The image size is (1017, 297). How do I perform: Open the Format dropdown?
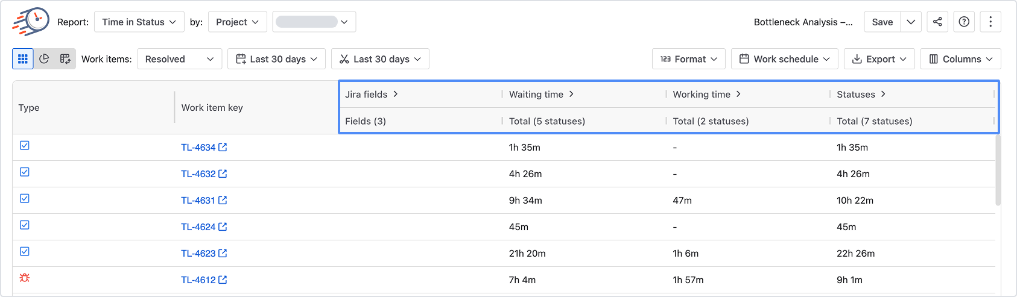[689, 59]
